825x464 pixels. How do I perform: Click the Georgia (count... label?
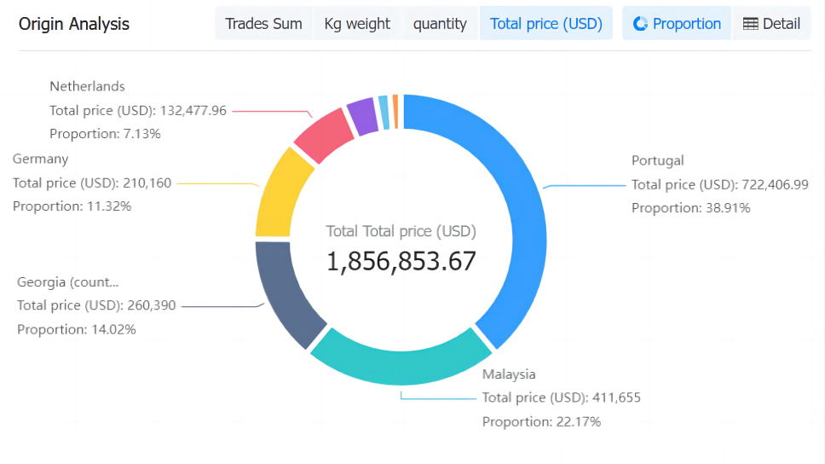click(68, 282)
